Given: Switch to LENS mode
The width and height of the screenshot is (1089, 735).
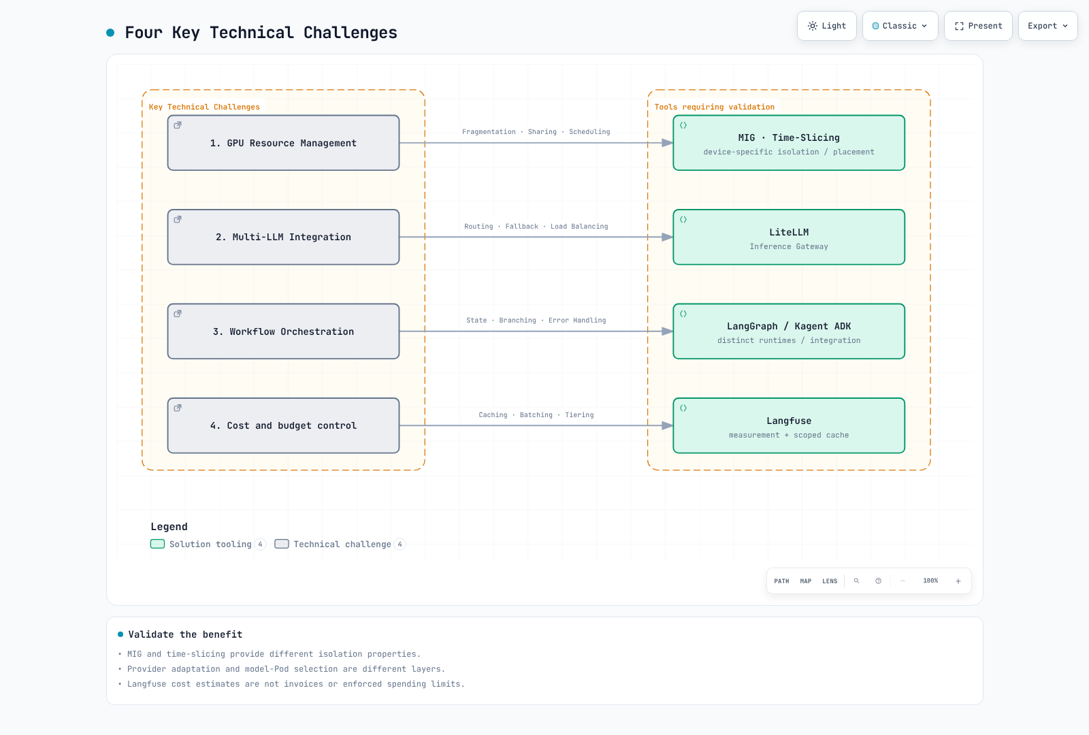Looking at the screenshot, I should coord(830,581).
